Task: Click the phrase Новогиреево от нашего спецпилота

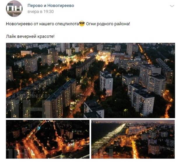Action: [42, 24]
